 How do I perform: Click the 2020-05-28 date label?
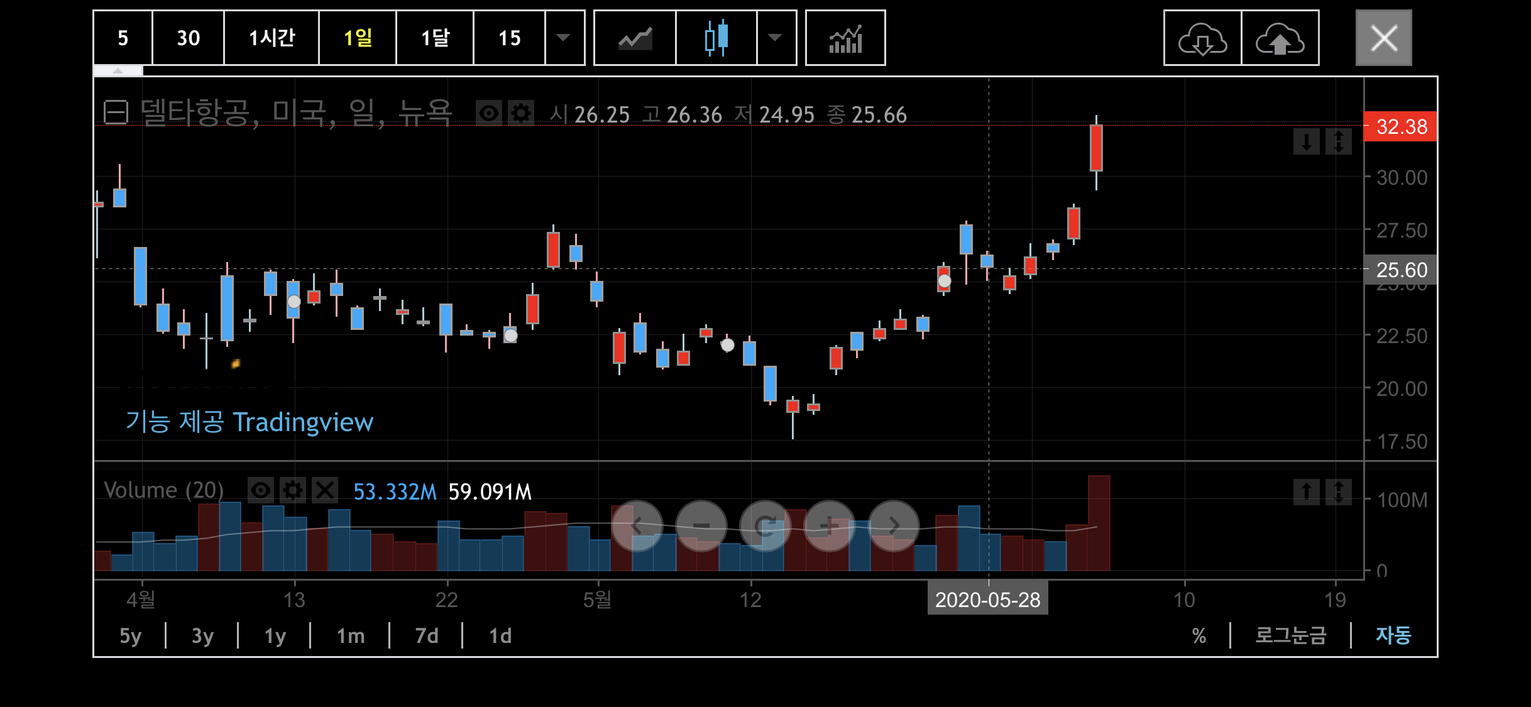click(x=987, y=600)
